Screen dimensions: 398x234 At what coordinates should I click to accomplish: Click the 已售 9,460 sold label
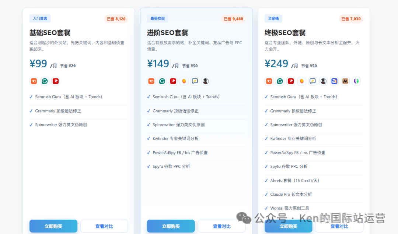tap(234, 19)
